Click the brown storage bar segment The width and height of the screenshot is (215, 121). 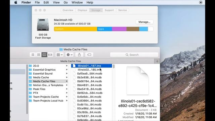pyautogui.click(x=133, y=29)
